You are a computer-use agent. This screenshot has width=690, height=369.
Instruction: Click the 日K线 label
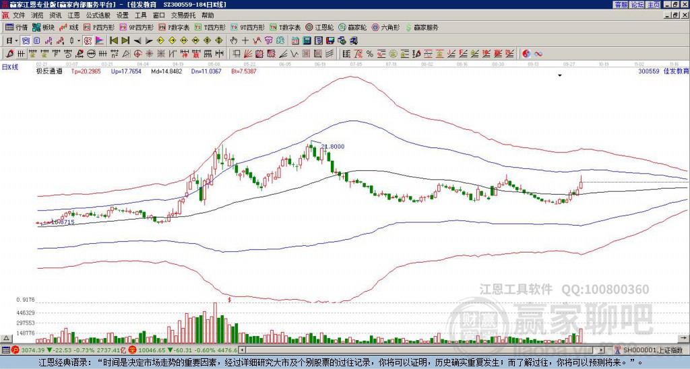coord(10,67)
